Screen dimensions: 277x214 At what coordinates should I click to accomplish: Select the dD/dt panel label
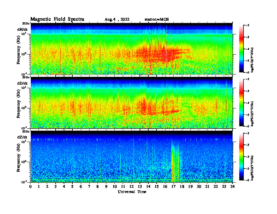[x=22, y=83]
